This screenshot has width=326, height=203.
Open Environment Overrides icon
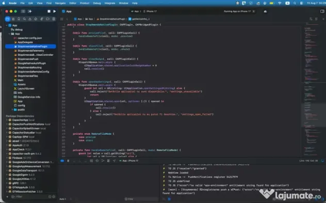(108, 161)
